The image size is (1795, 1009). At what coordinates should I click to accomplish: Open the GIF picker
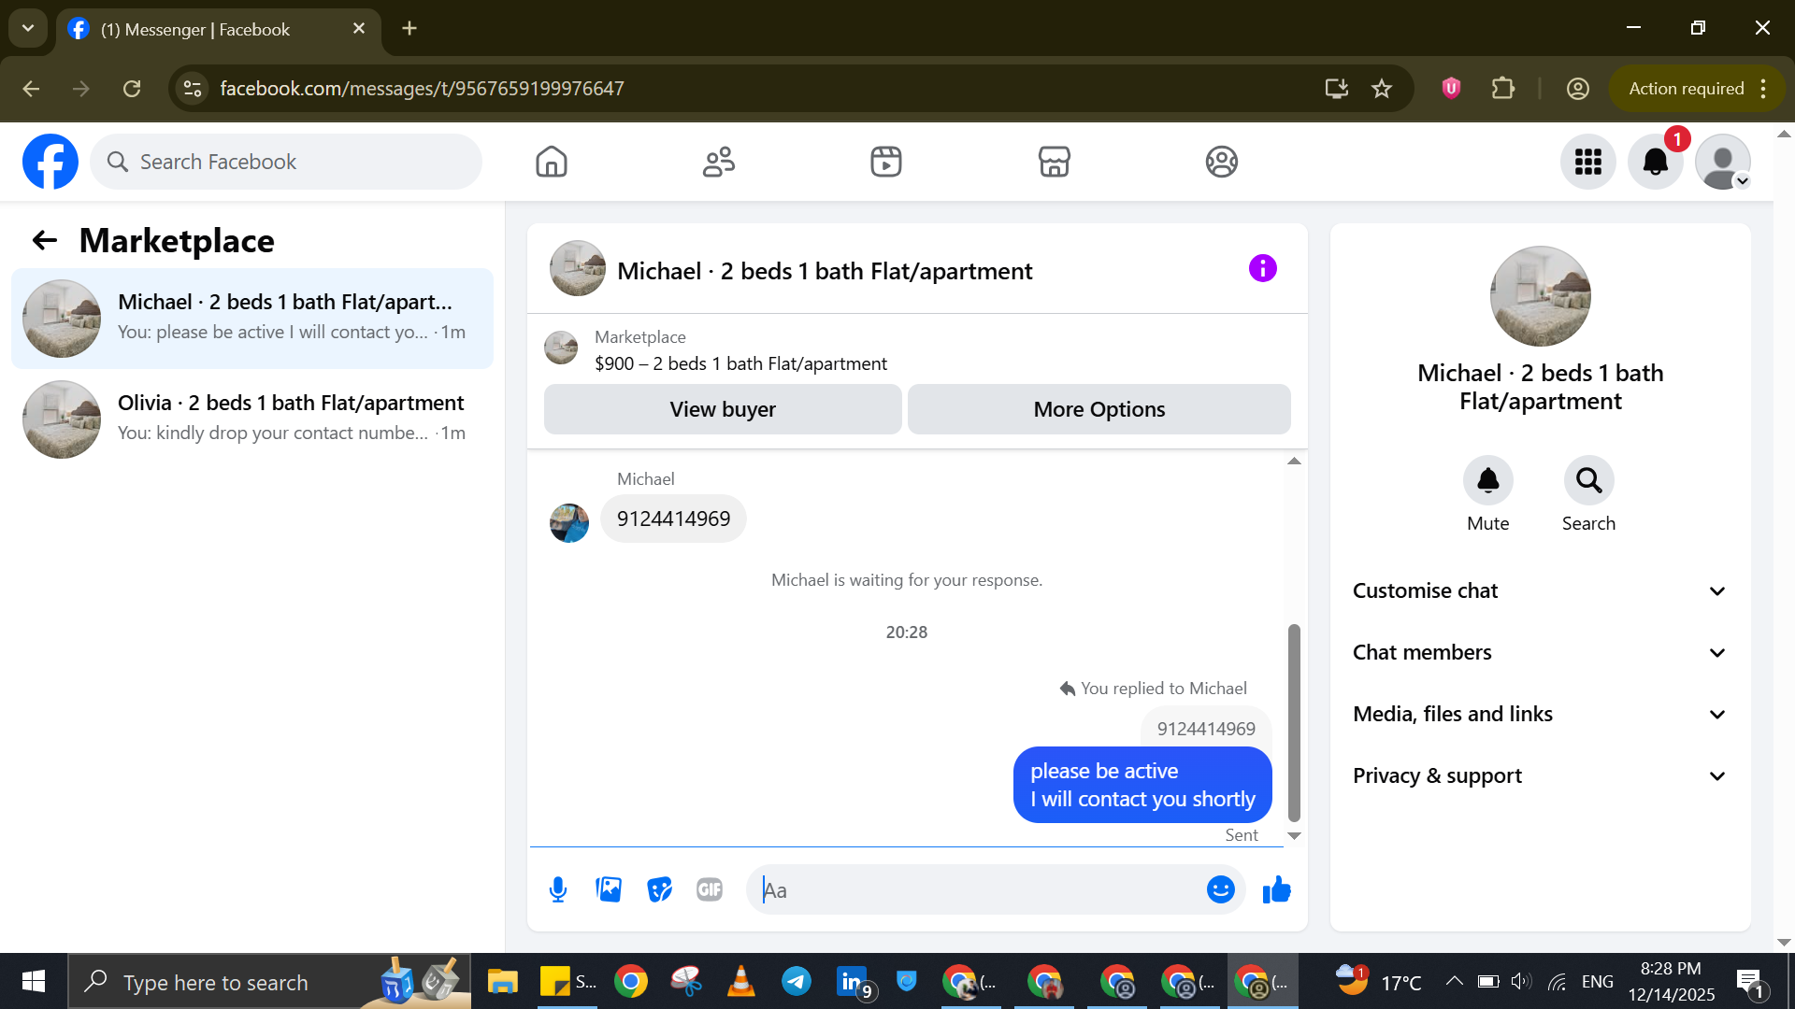710,889
